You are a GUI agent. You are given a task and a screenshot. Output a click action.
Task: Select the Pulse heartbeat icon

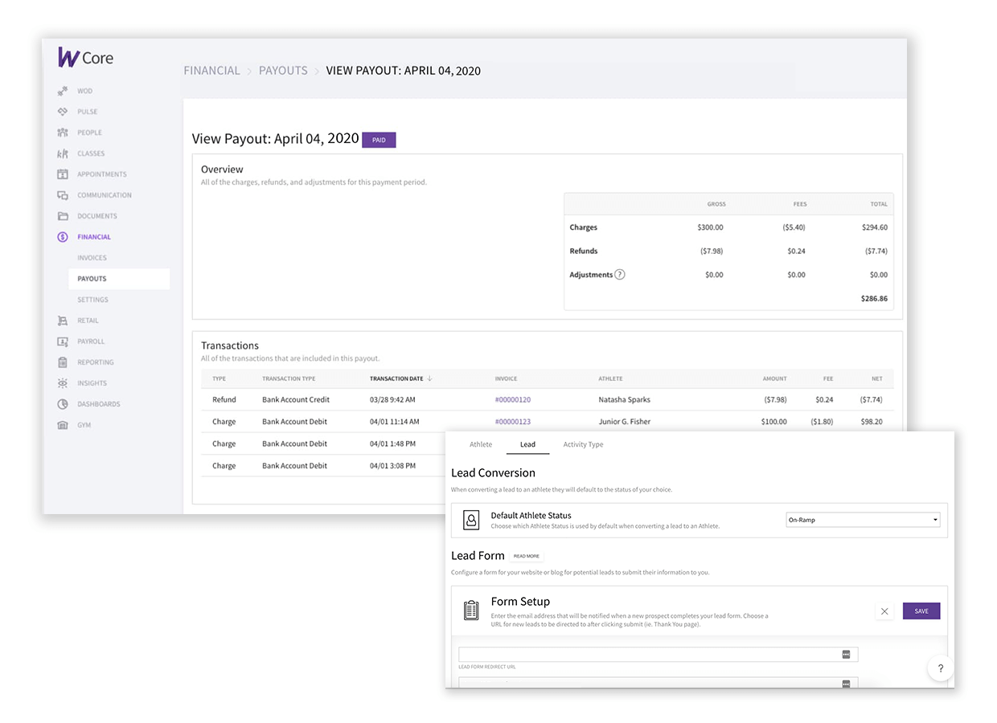pyautogui.click(x=63, y=112)
